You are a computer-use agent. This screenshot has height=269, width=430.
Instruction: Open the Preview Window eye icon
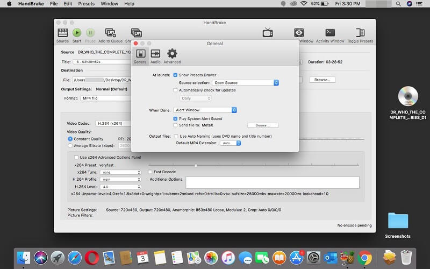[x=299, y=33]
